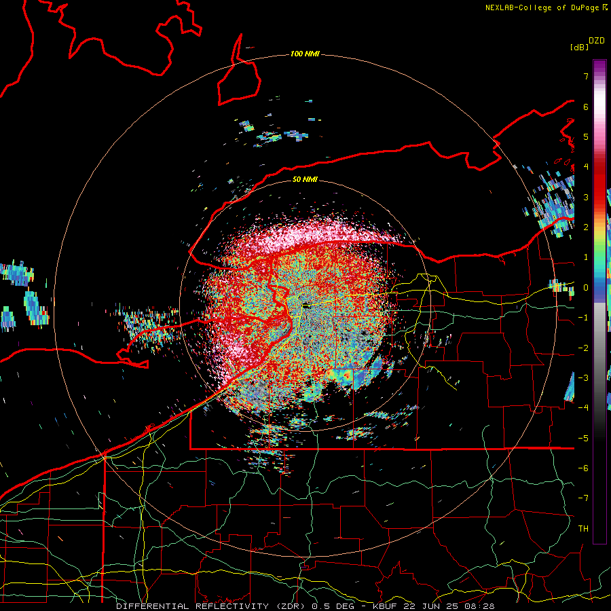Click the [dB] unit label

coord(579,47)
